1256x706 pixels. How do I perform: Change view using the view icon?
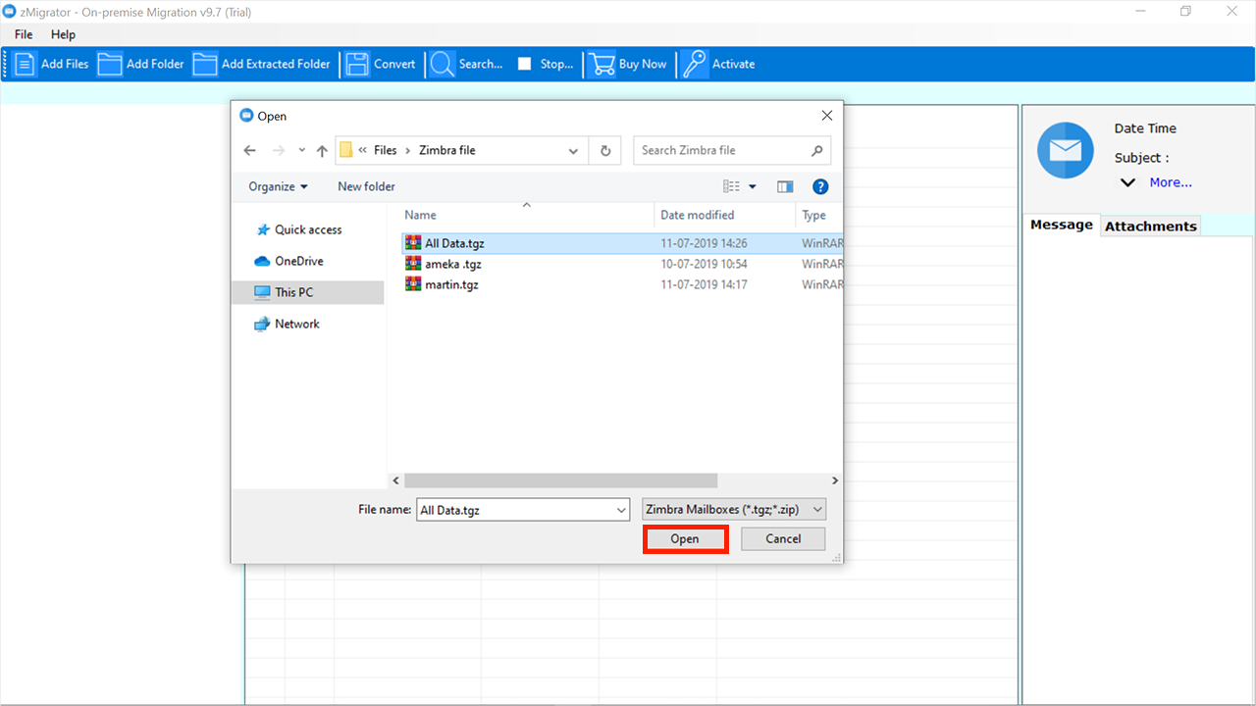coord(731,186)
